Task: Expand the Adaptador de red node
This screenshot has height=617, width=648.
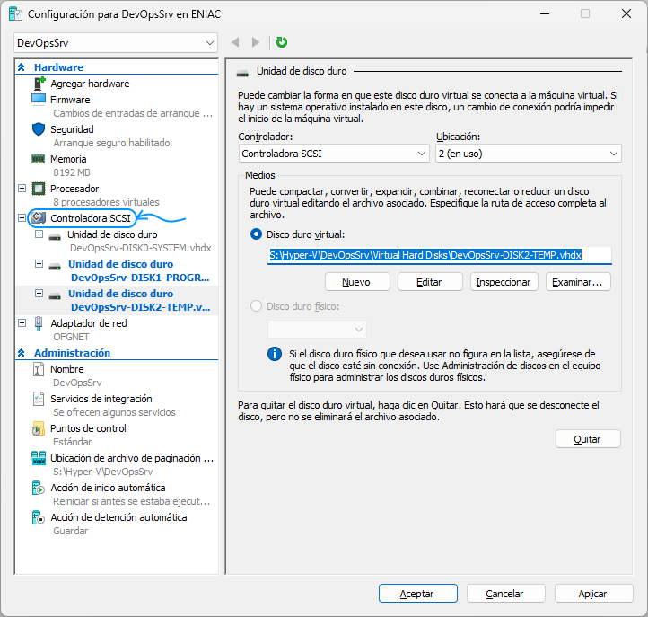Action: [x=22, y=323]
